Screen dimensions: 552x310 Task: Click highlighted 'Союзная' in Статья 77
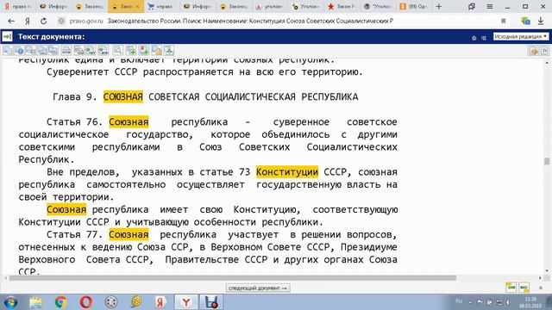[x=129, y=234]
